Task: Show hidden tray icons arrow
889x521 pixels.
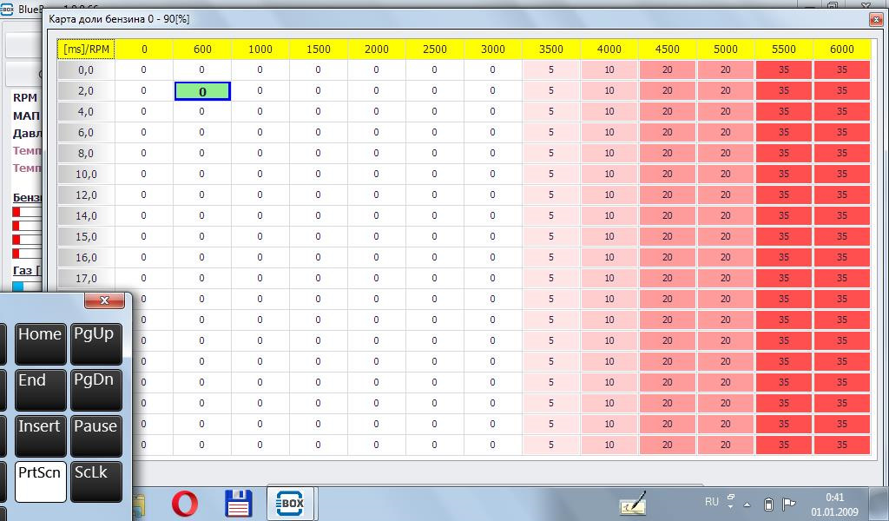Action: click(x=747, y=504)
